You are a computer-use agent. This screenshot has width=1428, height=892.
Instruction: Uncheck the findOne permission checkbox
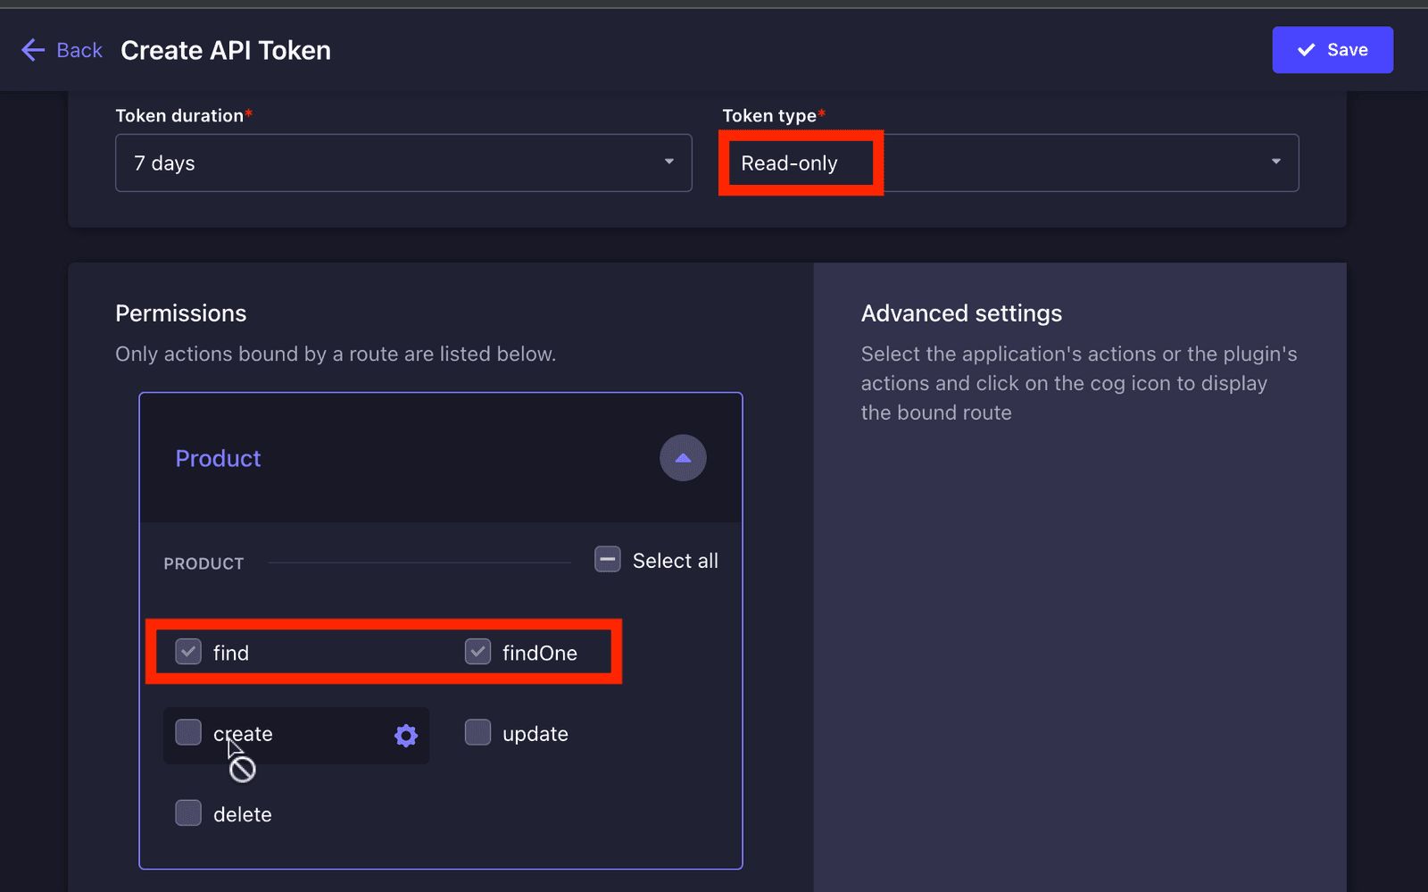[477, 652]
